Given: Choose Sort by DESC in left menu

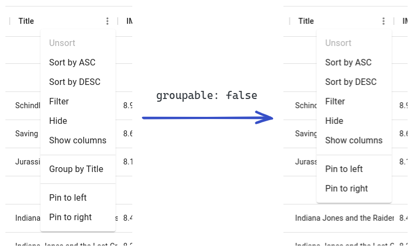Looking at the screenshot, I should click(75, 82).
